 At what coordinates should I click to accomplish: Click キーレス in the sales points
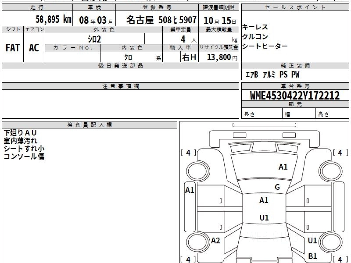click(x=255, y=27)
